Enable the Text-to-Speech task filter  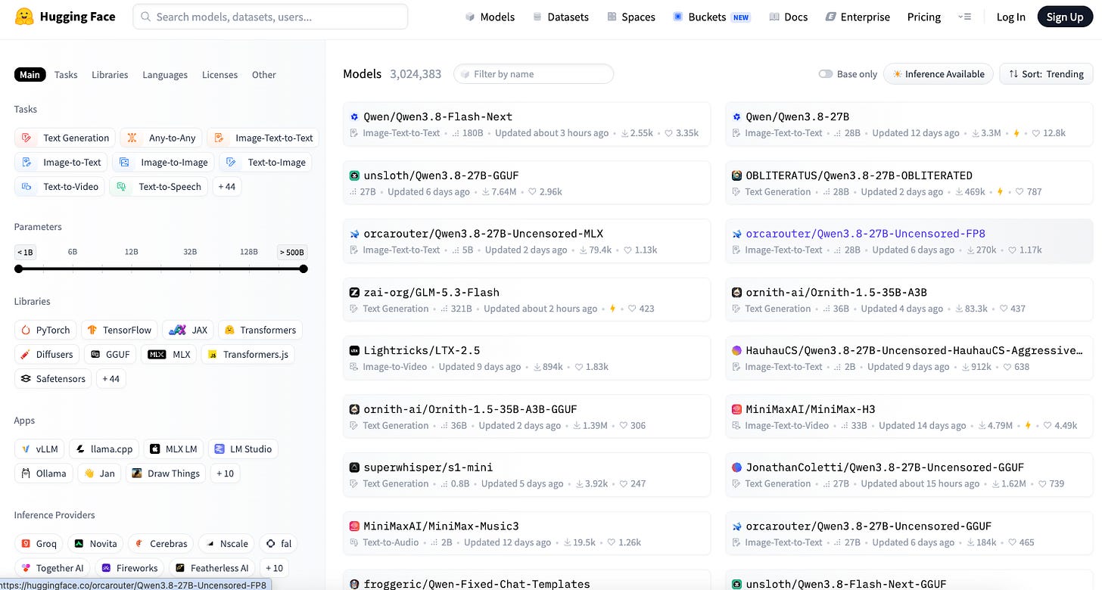pyautogui.click(x=159, y=186)
